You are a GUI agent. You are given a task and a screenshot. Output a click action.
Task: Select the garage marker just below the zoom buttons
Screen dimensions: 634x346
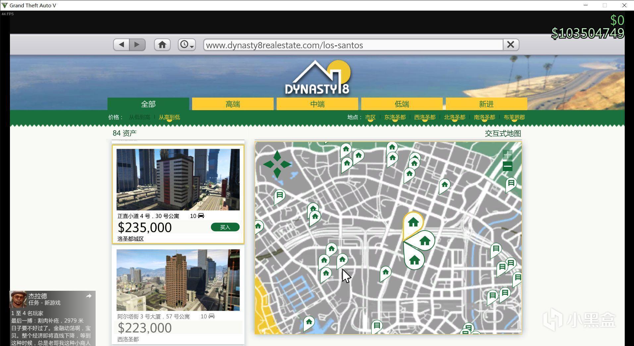[x=511, y=183]
